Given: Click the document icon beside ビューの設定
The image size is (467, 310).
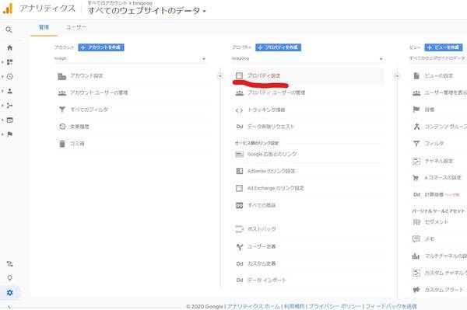Looking at the screenshot, I should [x=416, y=76].
